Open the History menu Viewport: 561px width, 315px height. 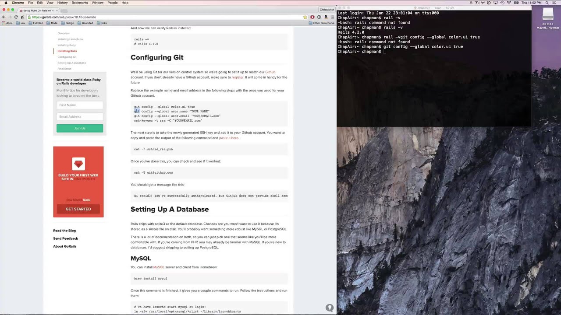coord(62,3)
